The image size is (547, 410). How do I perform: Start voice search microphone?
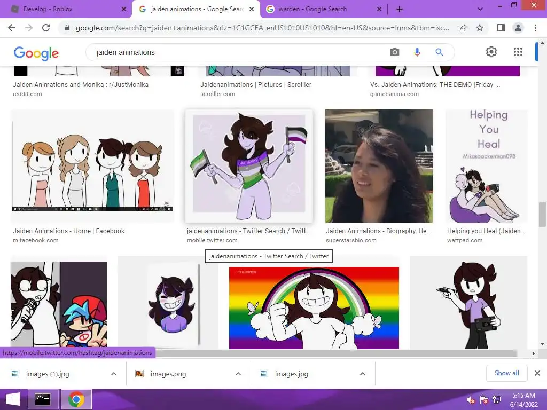pyautogui.click(x=417, y=52)
